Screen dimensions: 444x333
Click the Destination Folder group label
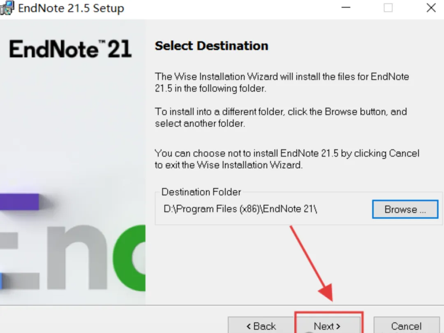tap(201, 192)
